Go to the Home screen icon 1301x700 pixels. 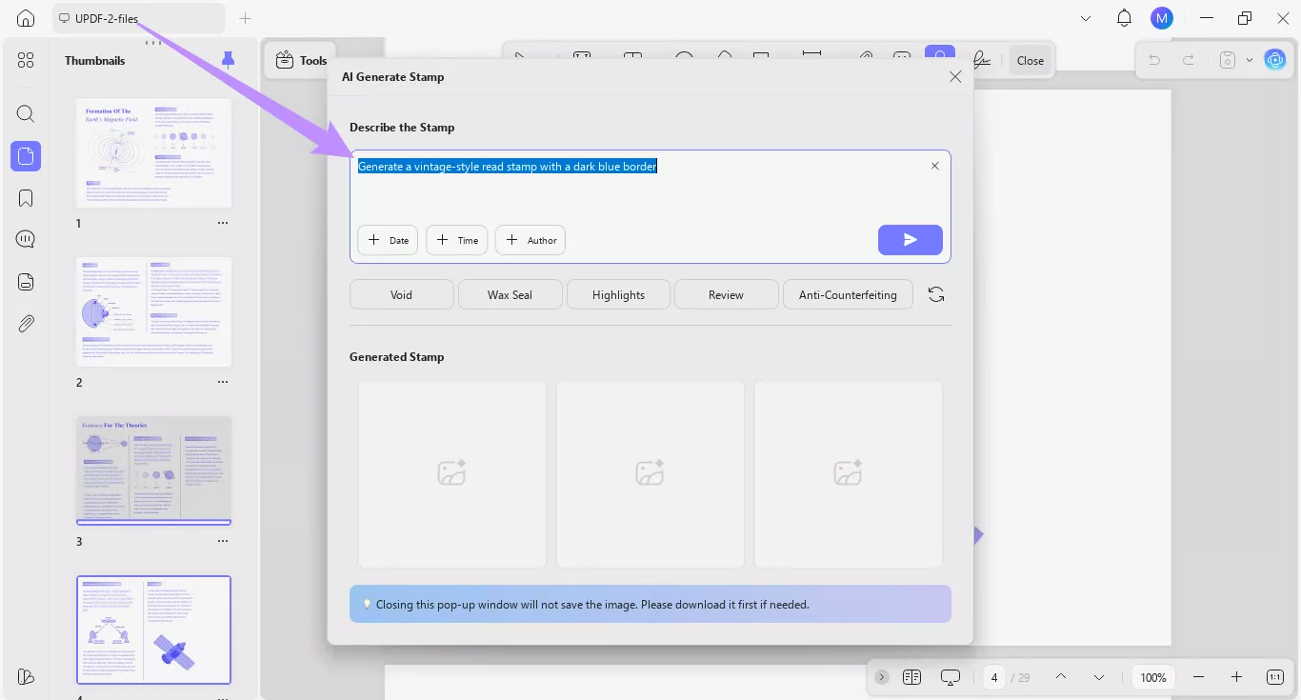[26, 18]
